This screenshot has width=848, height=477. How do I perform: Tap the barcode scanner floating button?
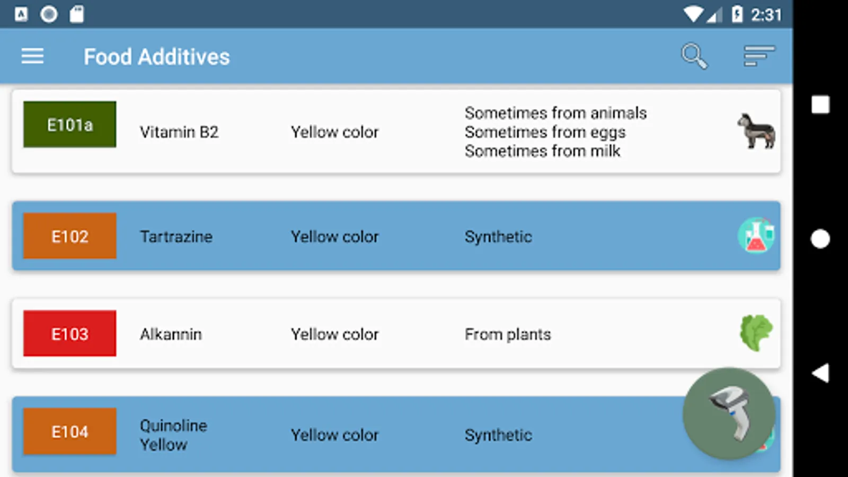(729, 414)
